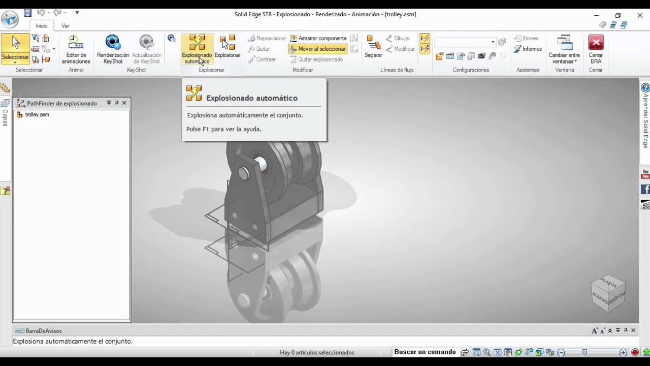Open Facebook link on right sidebar
Screen dimensions: 650x366
(645, 189)
